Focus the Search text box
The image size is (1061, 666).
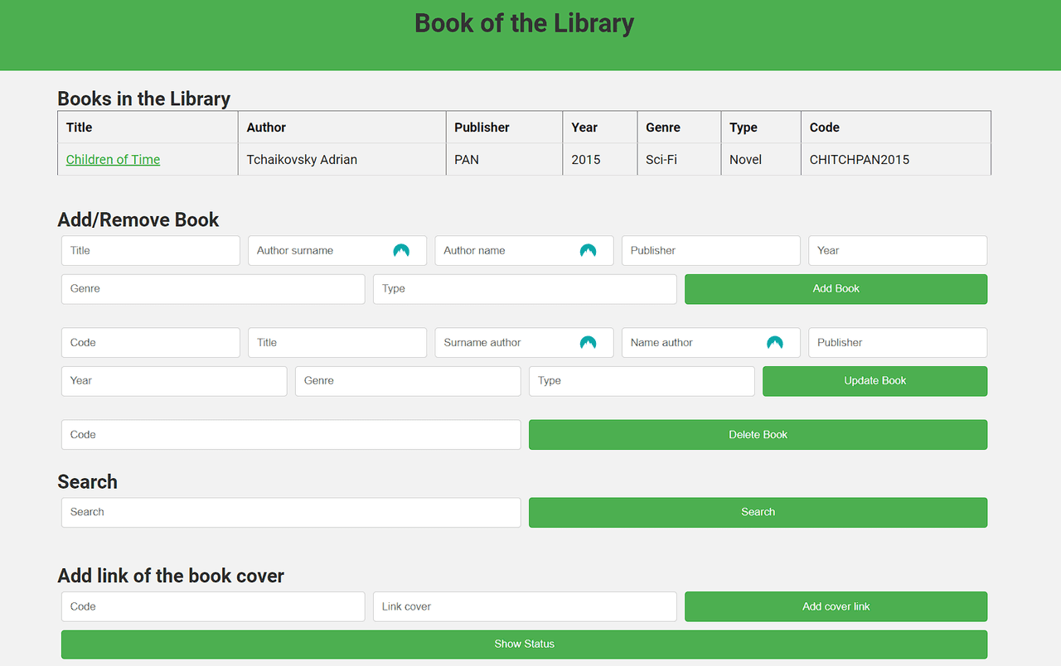(290, 513)
